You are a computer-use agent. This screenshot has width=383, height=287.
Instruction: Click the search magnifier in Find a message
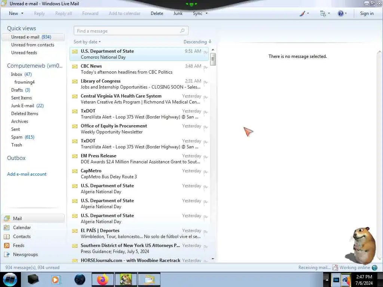click(182, 31)
